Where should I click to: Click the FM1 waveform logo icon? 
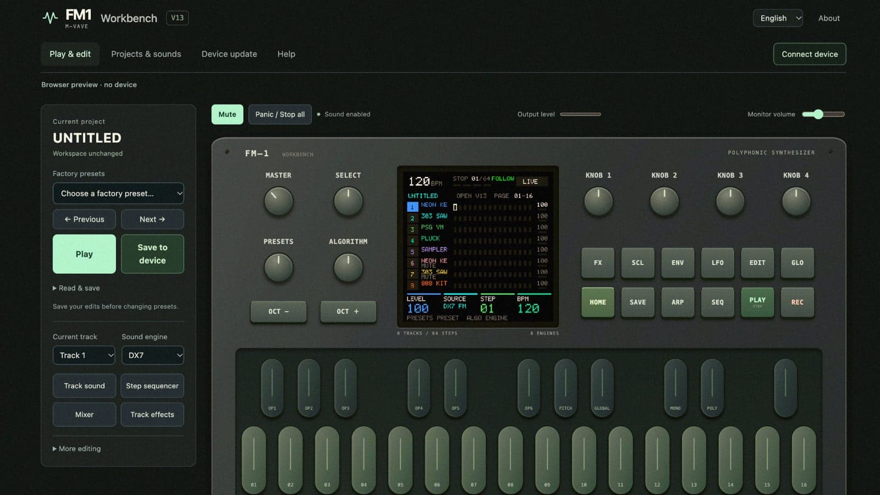50,18
